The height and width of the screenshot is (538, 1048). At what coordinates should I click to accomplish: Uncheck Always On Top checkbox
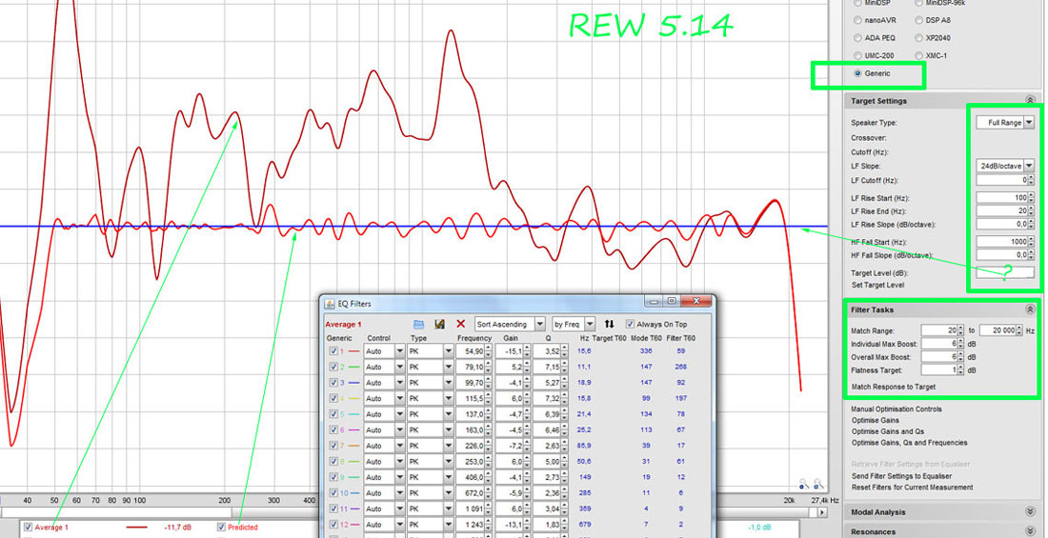tap(630, 325)
